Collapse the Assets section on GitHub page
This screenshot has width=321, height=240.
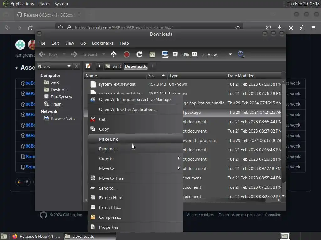16,68
